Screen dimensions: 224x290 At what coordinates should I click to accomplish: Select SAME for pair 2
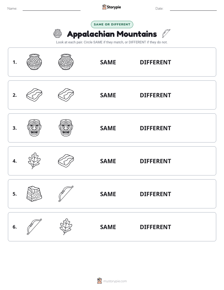click(108, 95)
